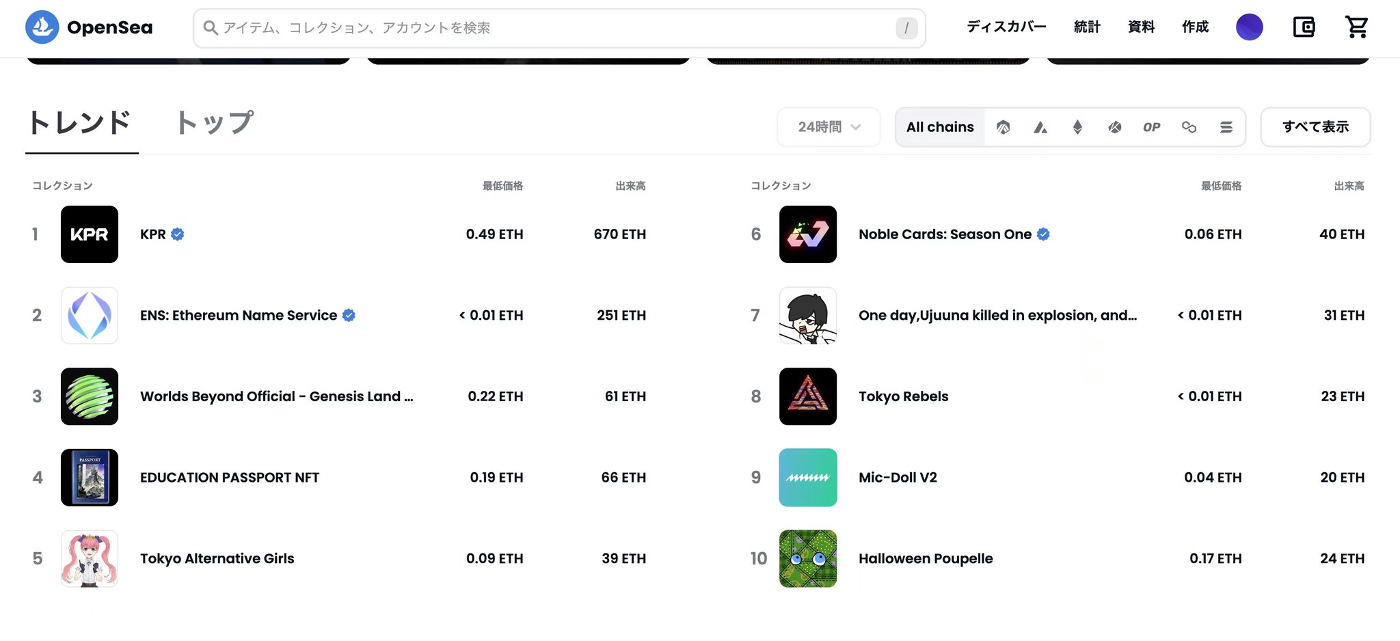Click KPR's floor price 0.49 ETH
1400x641 pixels.
click(495, 234)
